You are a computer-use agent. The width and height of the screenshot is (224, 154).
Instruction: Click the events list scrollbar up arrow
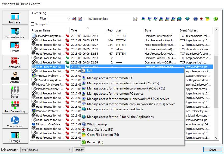coord(216,30)
